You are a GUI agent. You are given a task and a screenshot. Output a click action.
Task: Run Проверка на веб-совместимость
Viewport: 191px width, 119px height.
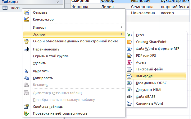pyautogui.click(x=74, y=113)
